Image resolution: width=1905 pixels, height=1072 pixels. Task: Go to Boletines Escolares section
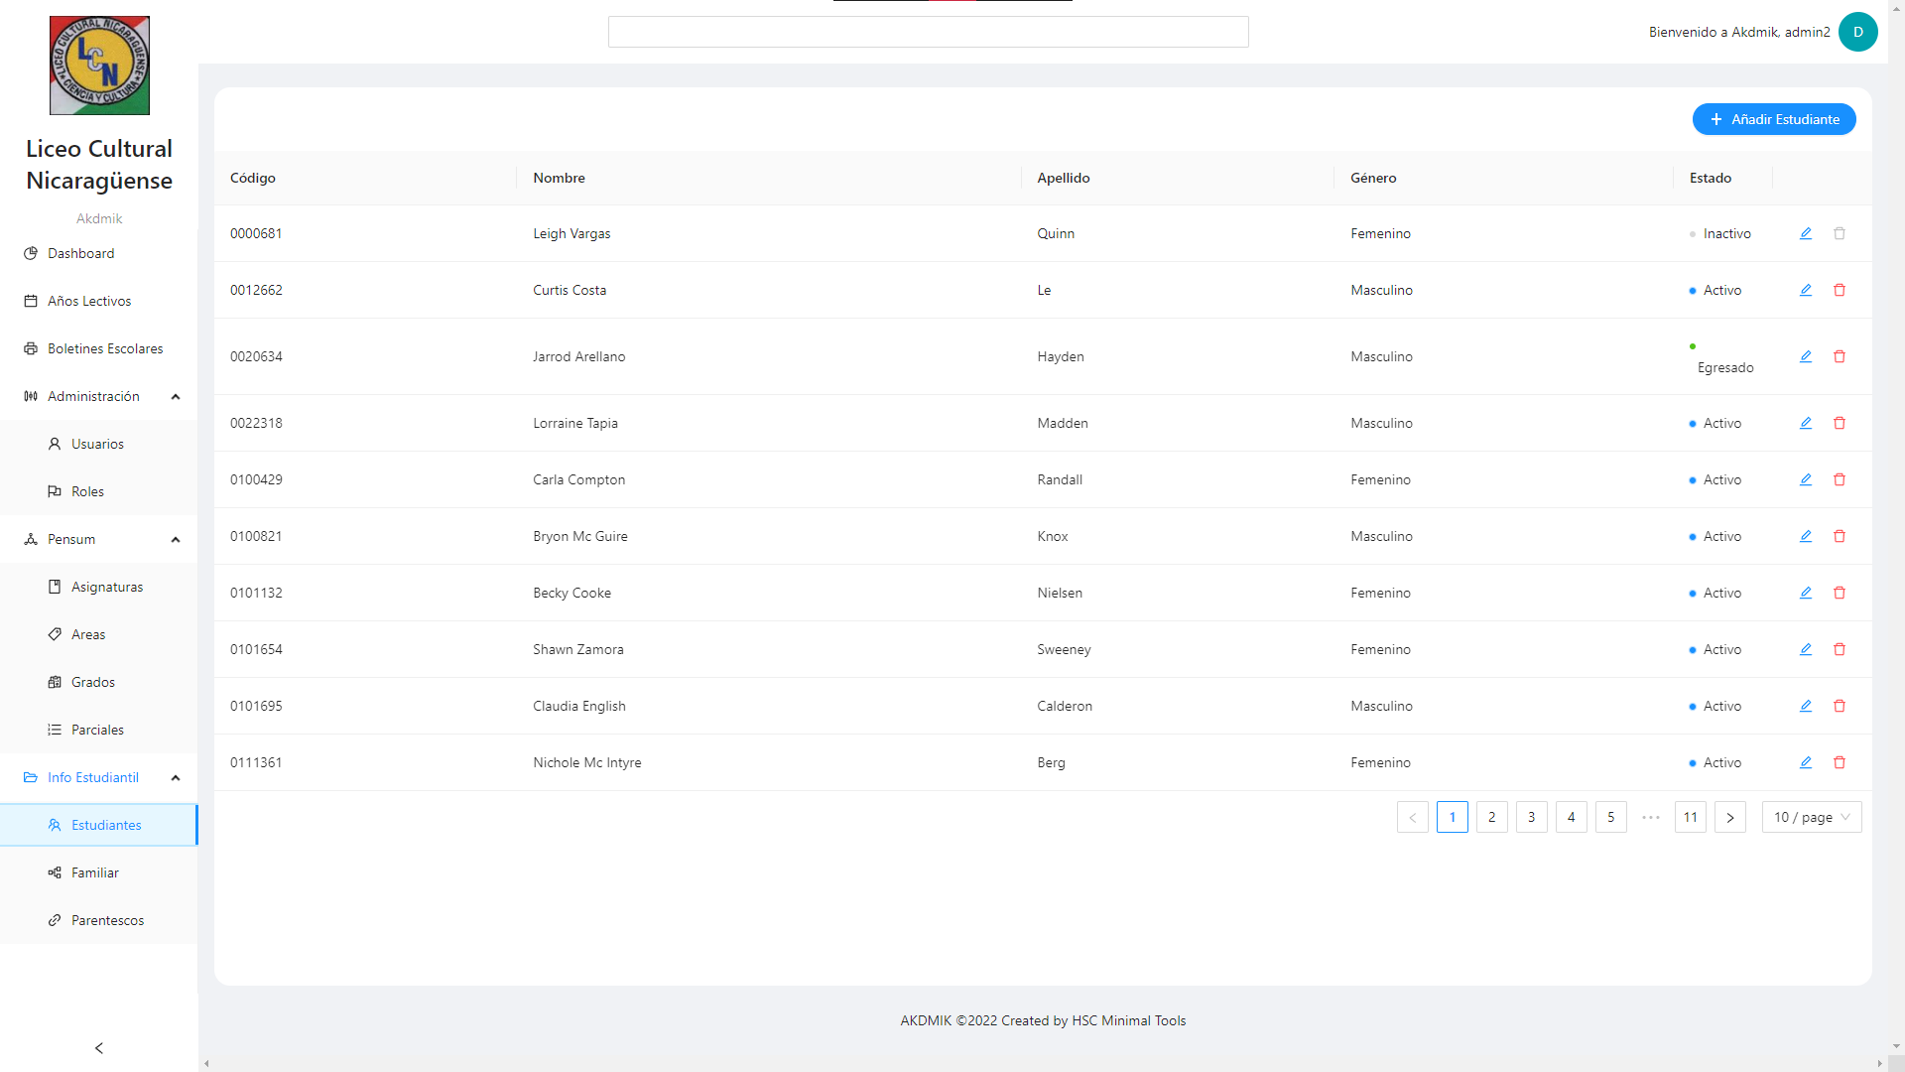pyautogui.click(x=105, y=348)
